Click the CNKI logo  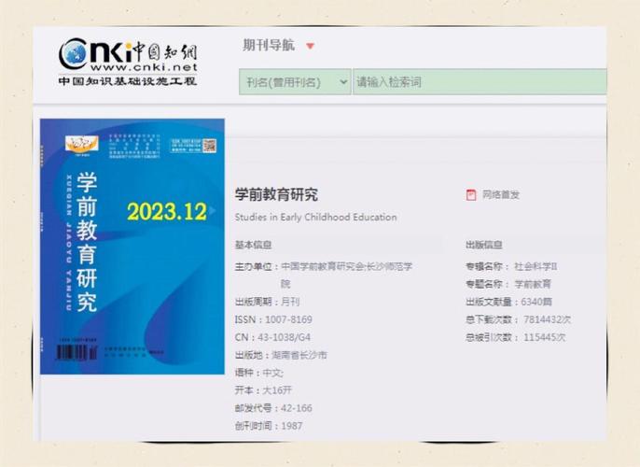tap(128, 62)
